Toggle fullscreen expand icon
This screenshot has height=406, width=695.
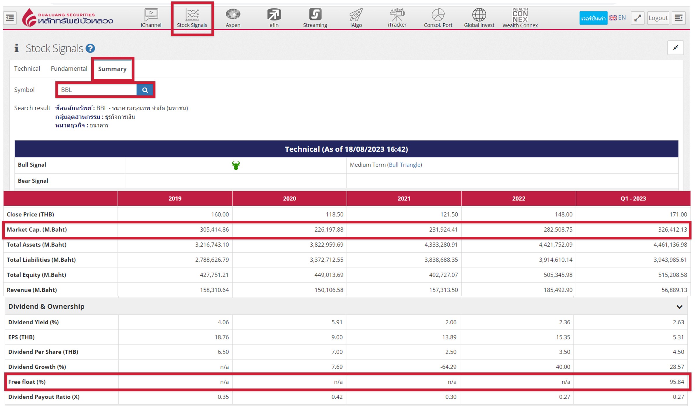(638, 18)
